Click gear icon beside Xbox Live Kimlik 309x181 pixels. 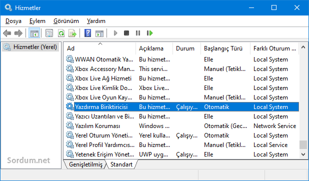[70, 87]
